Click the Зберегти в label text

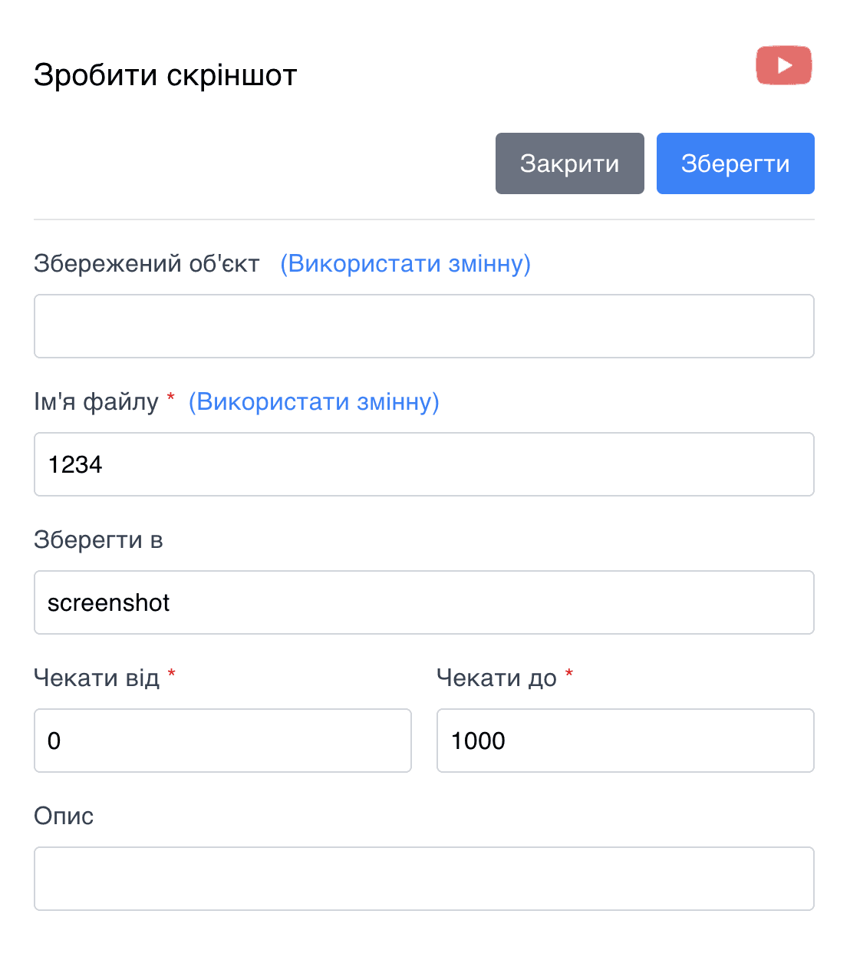[x=98, y=539]
